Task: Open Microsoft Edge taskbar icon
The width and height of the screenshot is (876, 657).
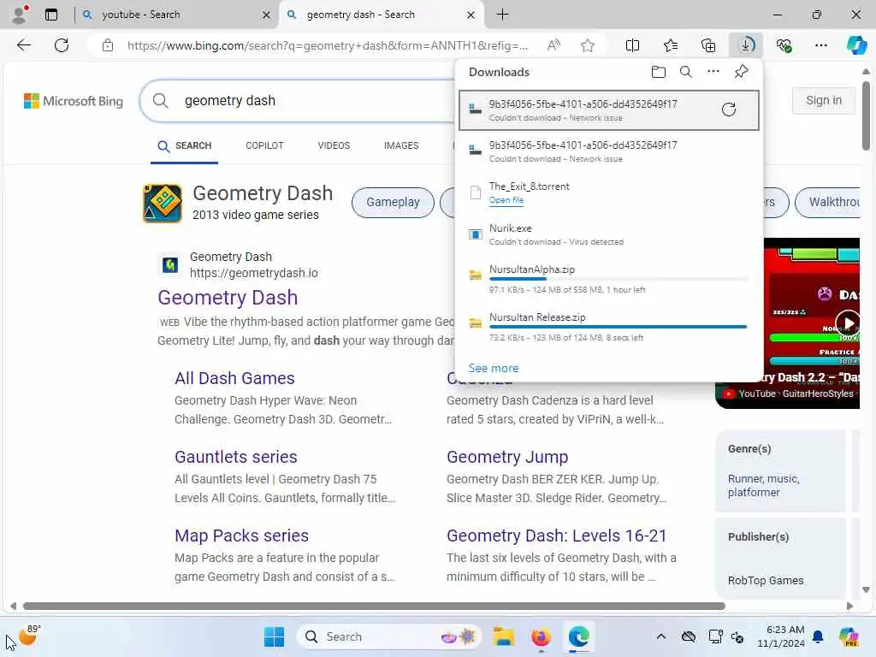Action: click(x=579, y=636)
